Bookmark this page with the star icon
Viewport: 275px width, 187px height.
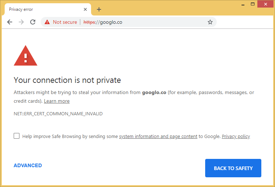210,22
